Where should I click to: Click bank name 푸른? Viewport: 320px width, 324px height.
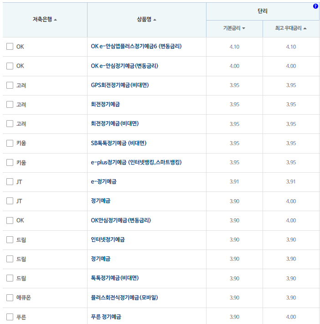[21, 317]
